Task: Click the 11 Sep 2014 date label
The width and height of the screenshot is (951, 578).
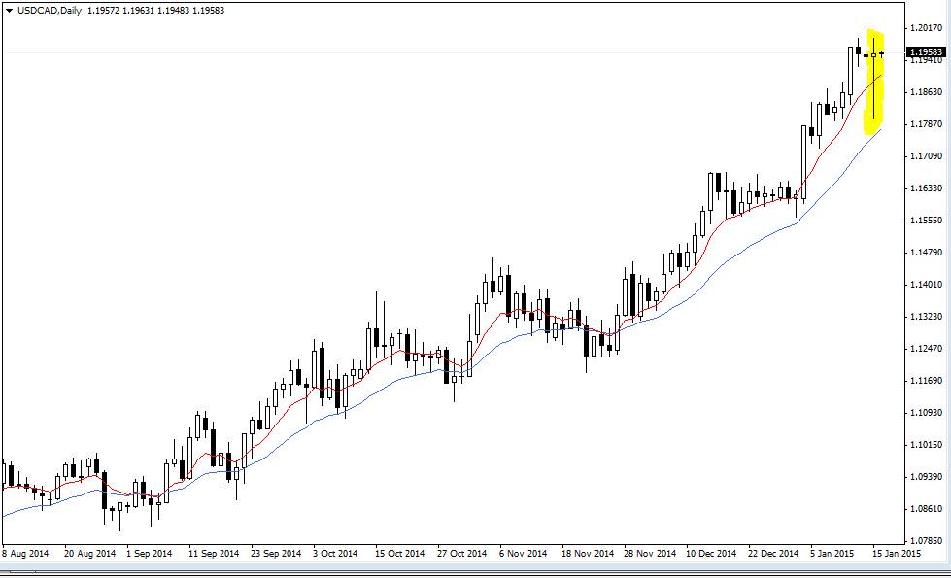Action: point(214,553)
